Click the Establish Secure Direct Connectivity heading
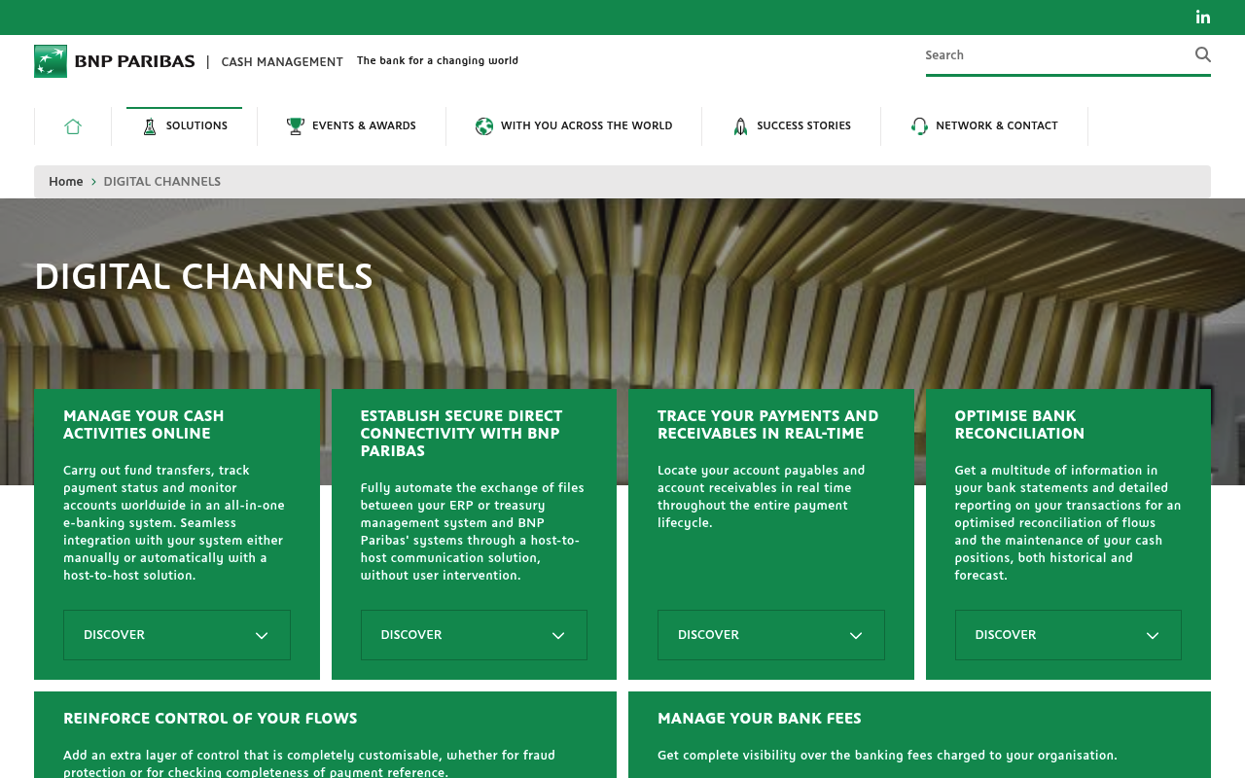 pyautogui.click(x=462, y=434)
